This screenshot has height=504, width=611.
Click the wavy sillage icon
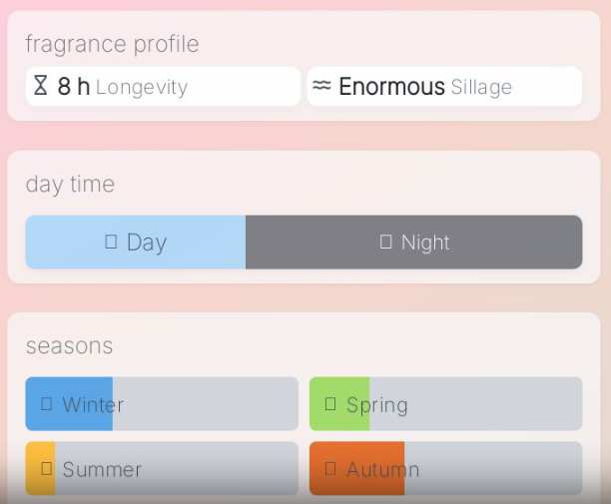321,86
